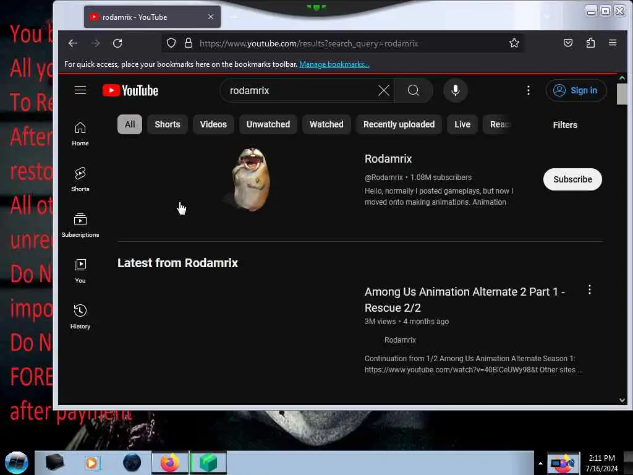Click the @Rodamrix 1.08M subscribers text

tap(418, 178)
